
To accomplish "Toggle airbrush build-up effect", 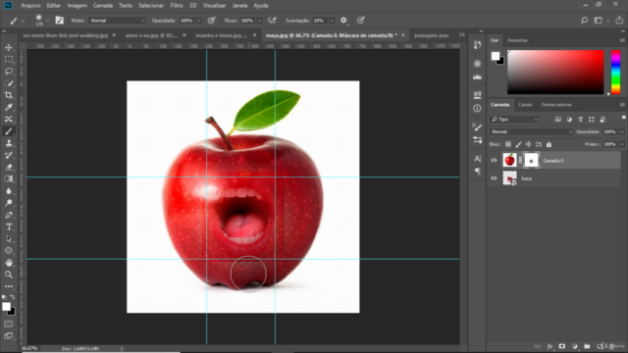I will (x=272, y=21).
